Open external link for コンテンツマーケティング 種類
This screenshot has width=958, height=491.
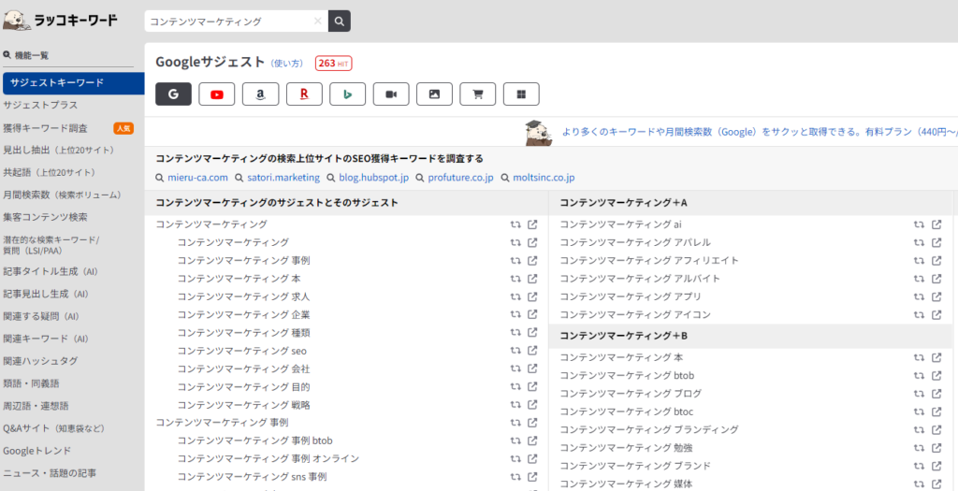(532, 333)
